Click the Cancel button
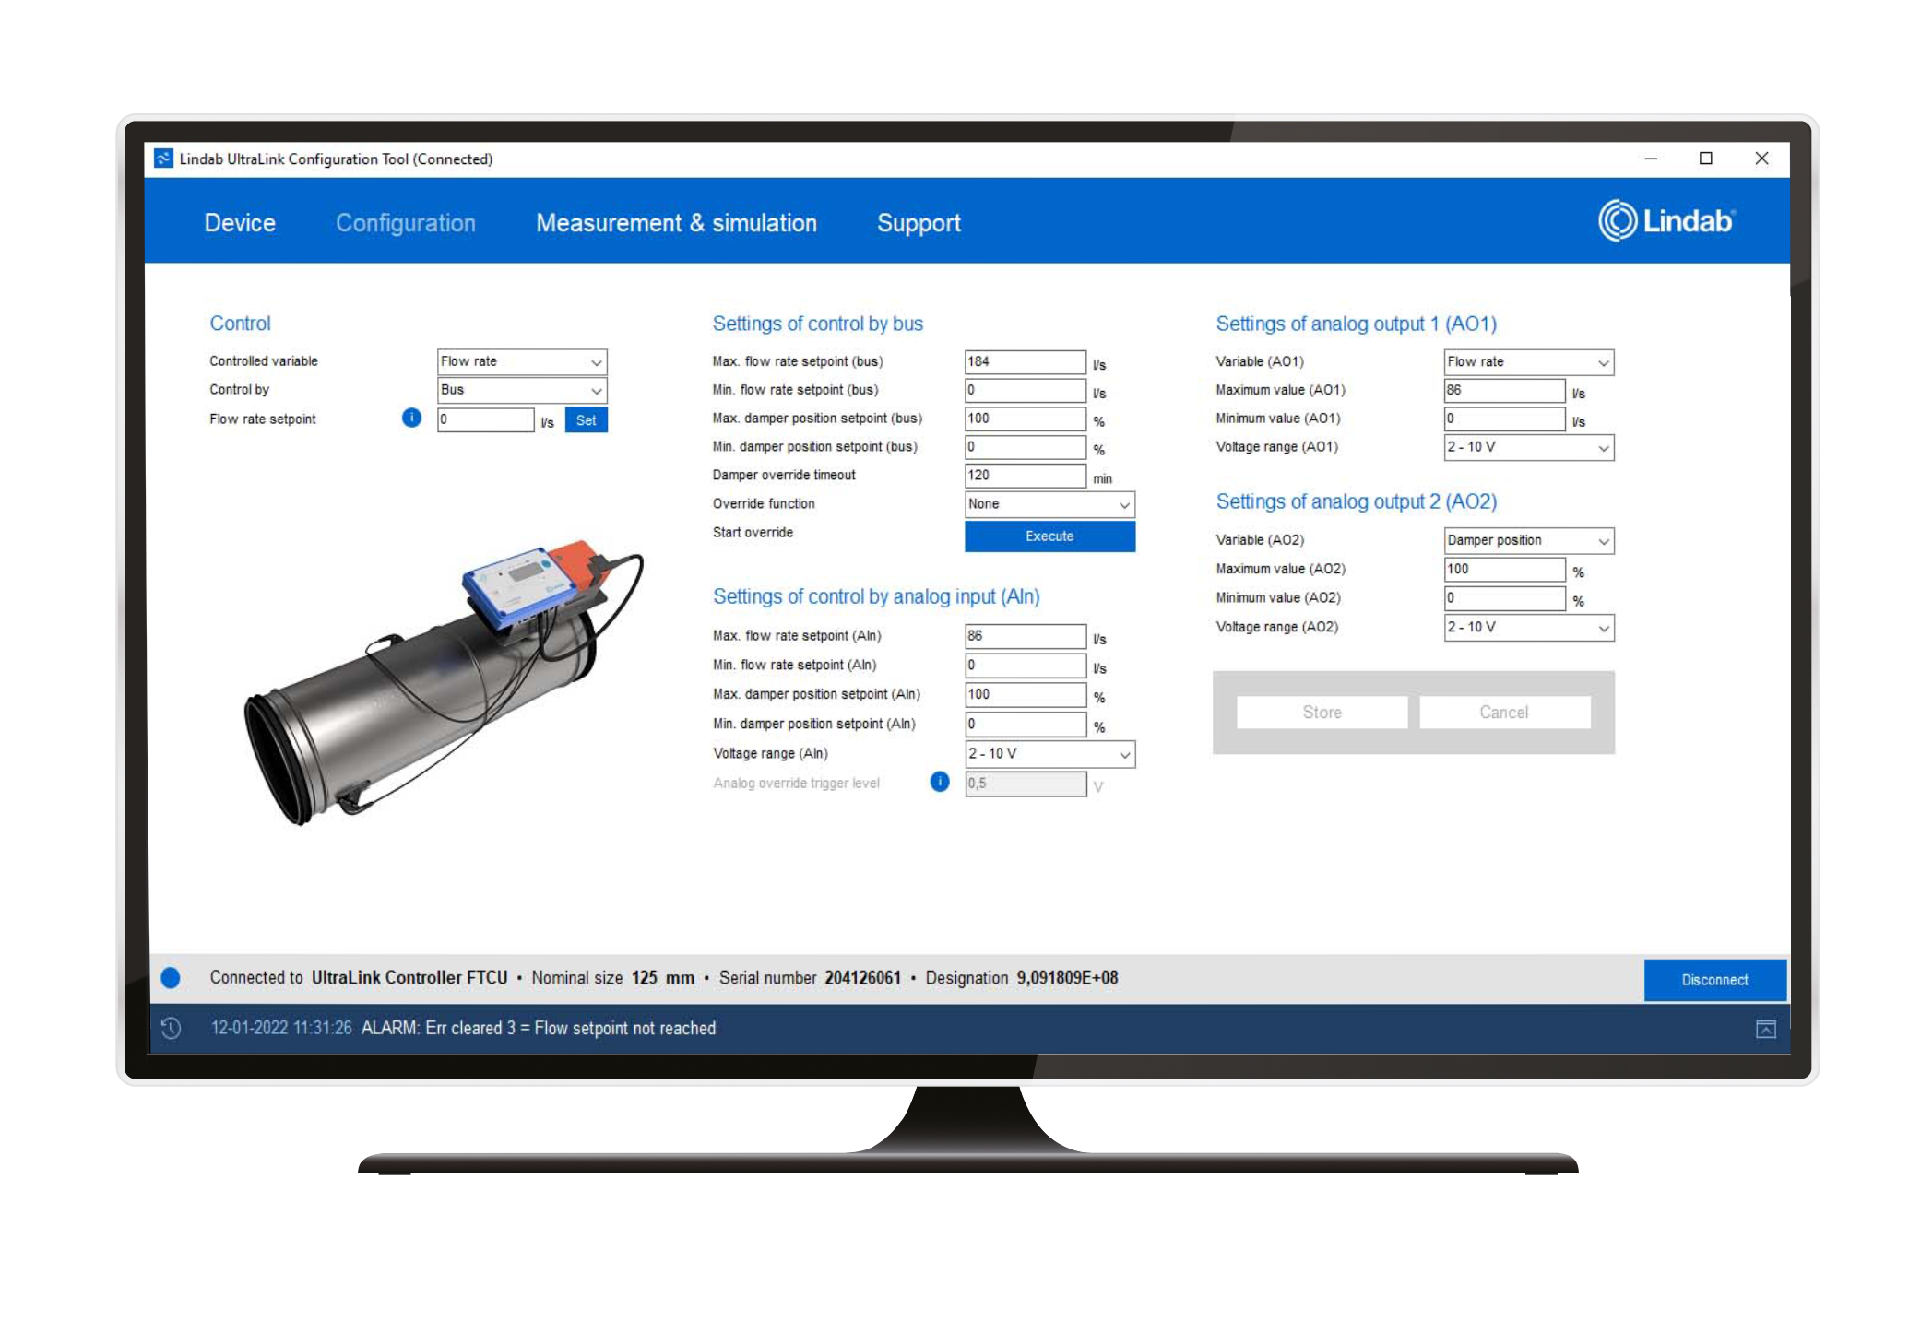Screen dimensions: 1921x1344 tap(1504, 713)
